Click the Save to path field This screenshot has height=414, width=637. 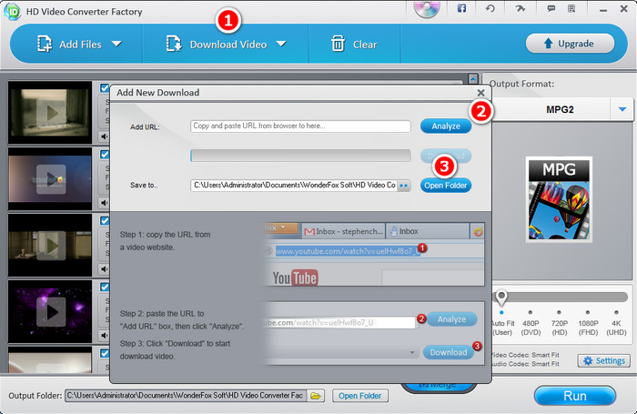(x=294, y=186)
